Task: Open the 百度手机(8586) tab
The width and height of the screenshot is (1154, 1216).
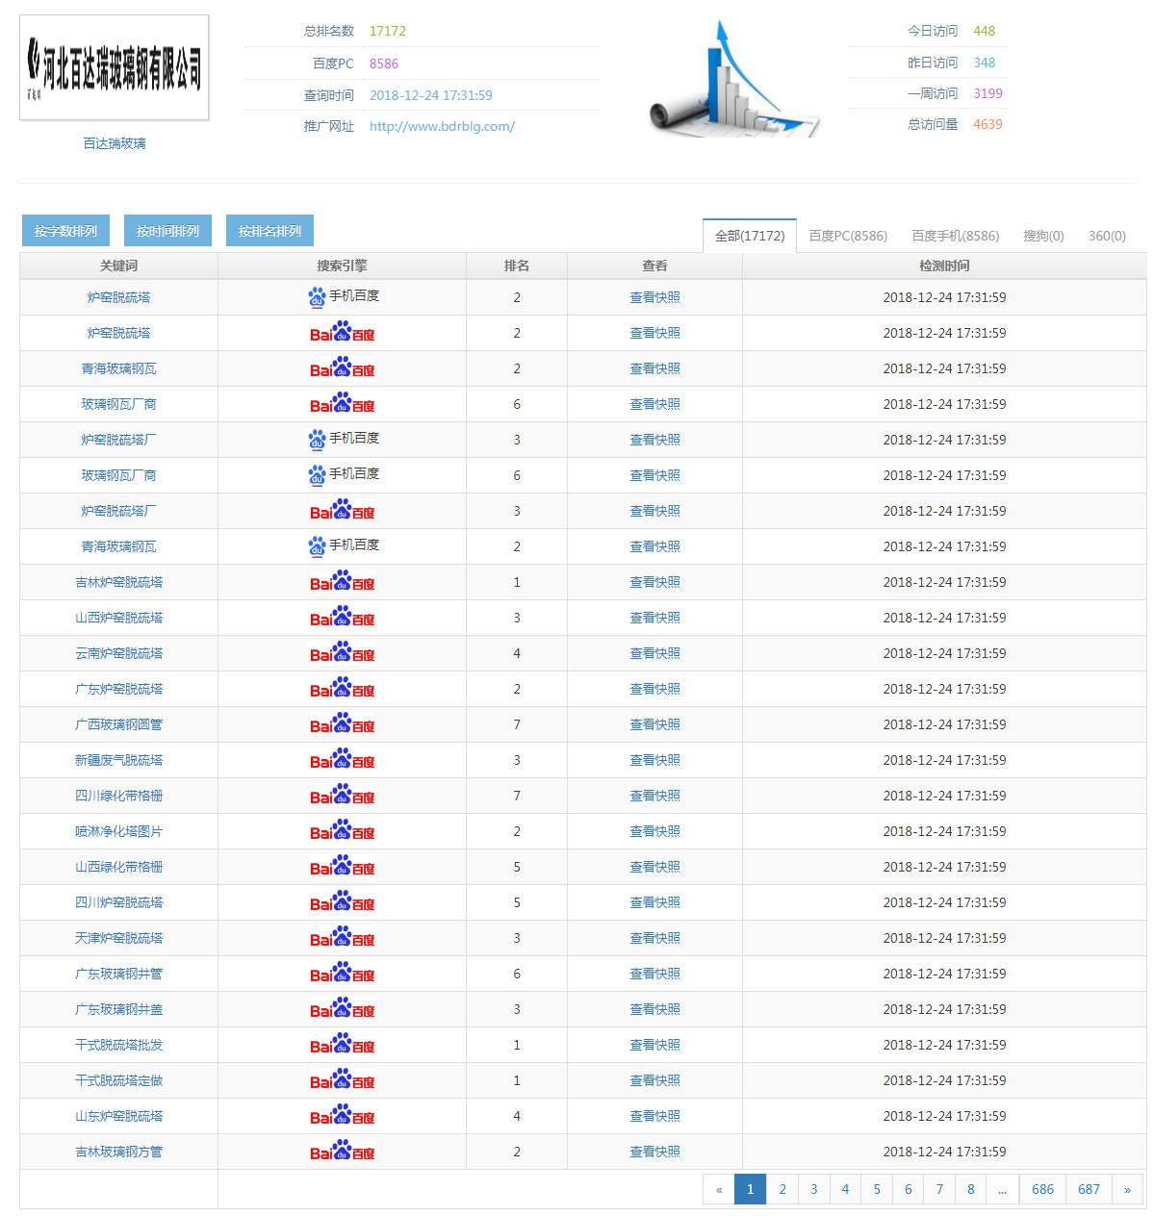Action: [x=955, y=236]
